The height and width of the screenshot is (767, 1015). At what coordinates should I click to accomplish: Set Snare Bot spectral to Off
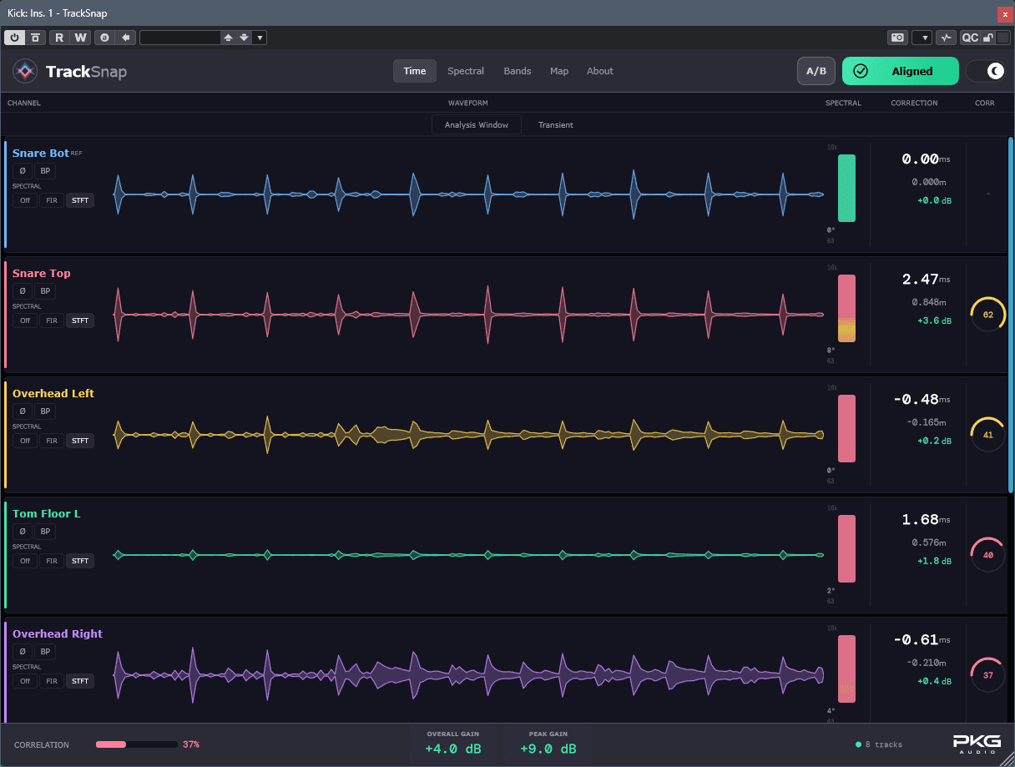25,200
